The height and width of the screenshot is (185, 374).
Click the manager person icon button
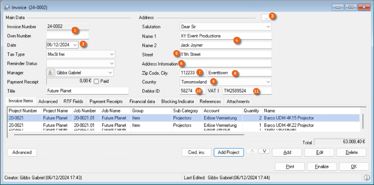(50, 73)
